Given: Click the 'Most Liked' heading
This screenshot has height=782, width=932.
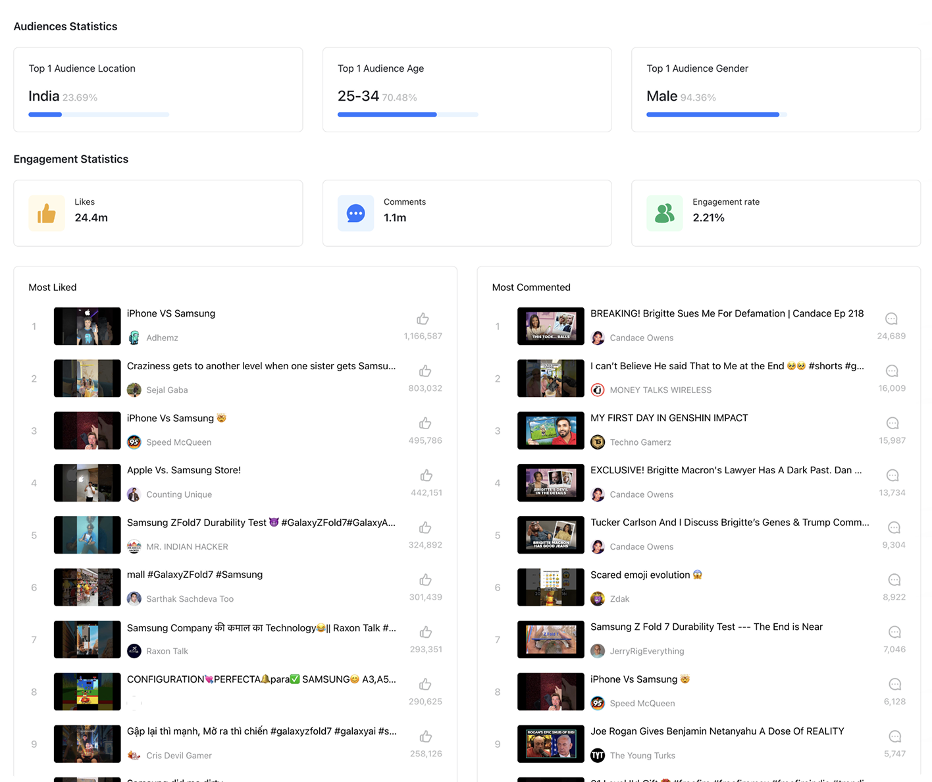Looking at the screenshot, I should pos(53,287).
